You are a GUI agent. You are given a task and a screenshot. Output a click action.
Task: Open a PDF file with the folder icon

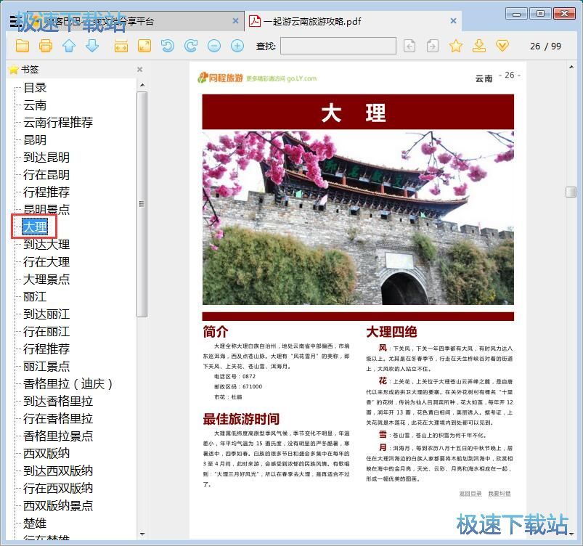click(x=23, y=45)
